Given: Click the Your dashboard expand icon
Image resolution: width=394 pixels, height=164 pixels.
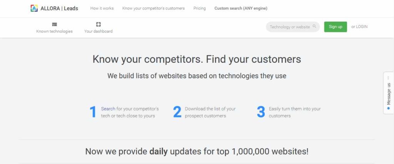Looking at the screenshot, I should pyautogui.click(x=98, y=24).
